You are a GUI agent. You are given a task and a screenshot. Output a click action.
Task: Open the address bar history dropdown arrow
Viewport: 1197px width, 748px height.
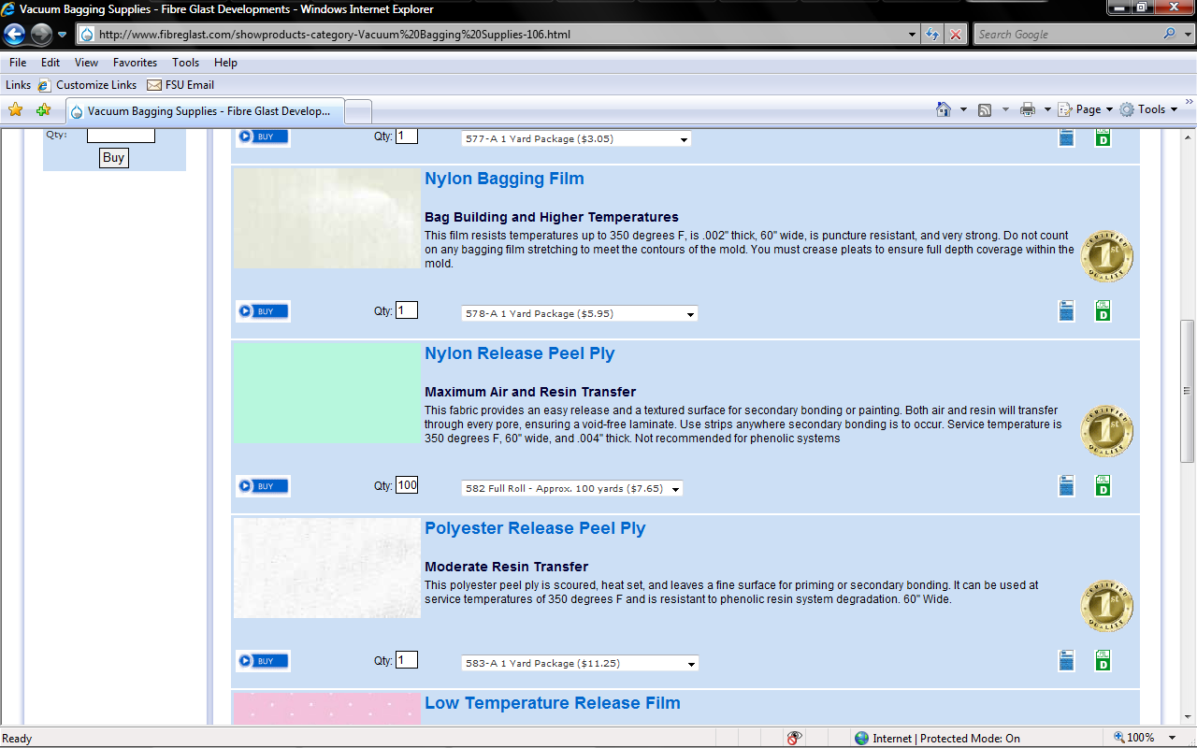coord(913,35)
